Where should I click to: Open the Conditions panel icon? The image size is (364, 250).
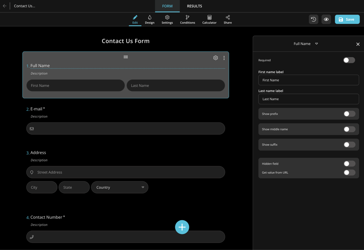point(187,19)
